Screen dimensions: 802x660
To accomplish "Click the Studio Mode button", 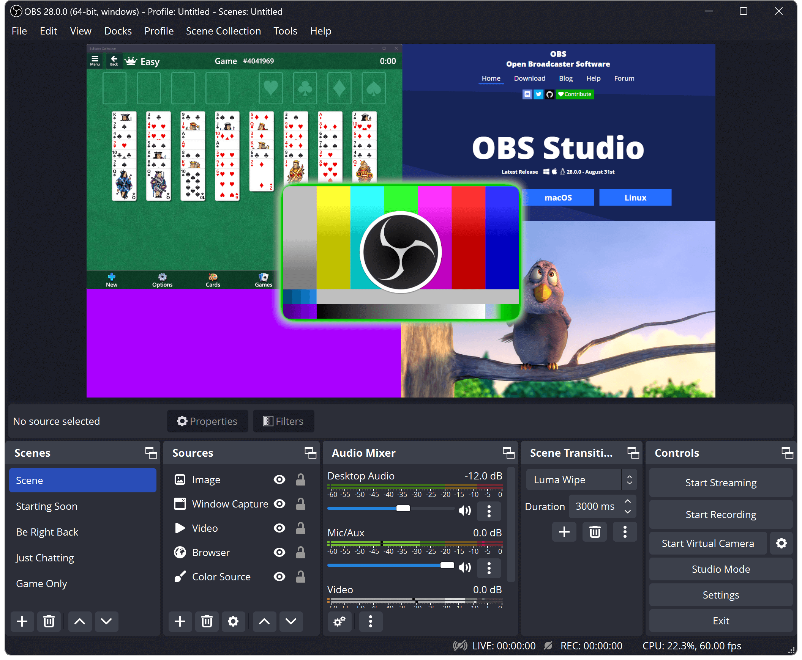I will (721, 568).
